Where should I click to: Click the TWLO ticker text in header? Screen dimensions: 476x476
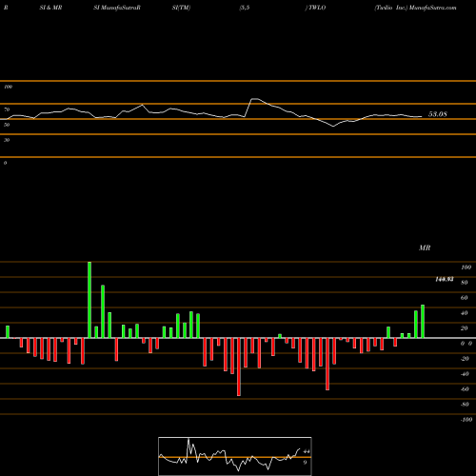coord(317,8)
